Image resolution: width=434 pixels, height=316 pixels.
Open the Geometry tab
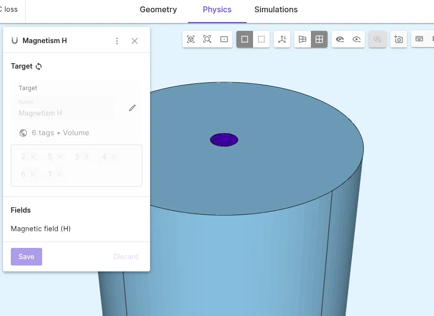tap(158, 9)
